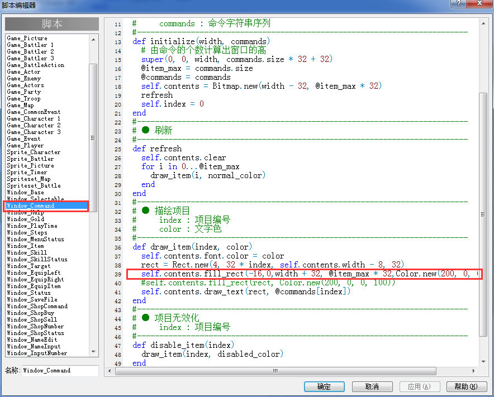Select Window_MenuStatus script
This screenshot has height=397, width=494.
point(36,239)
